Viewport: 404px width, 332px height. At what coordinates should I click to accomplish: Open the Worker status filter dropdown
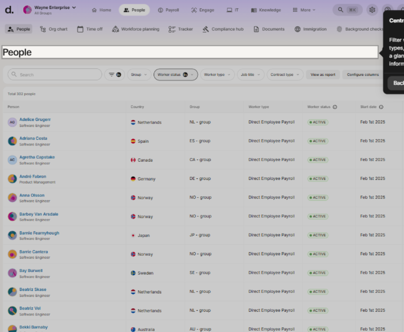coord(175,75)
